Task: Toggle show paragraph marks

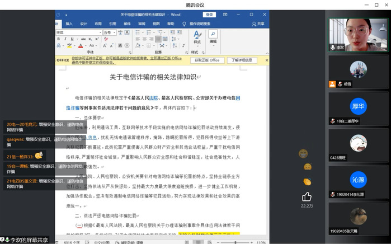Action: (x=183, y=45)
